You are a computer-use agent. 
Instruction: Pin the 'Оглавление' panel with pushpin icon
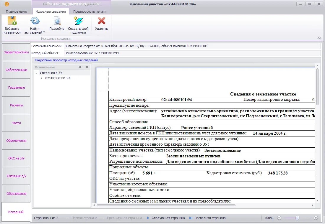click(80, 67)
